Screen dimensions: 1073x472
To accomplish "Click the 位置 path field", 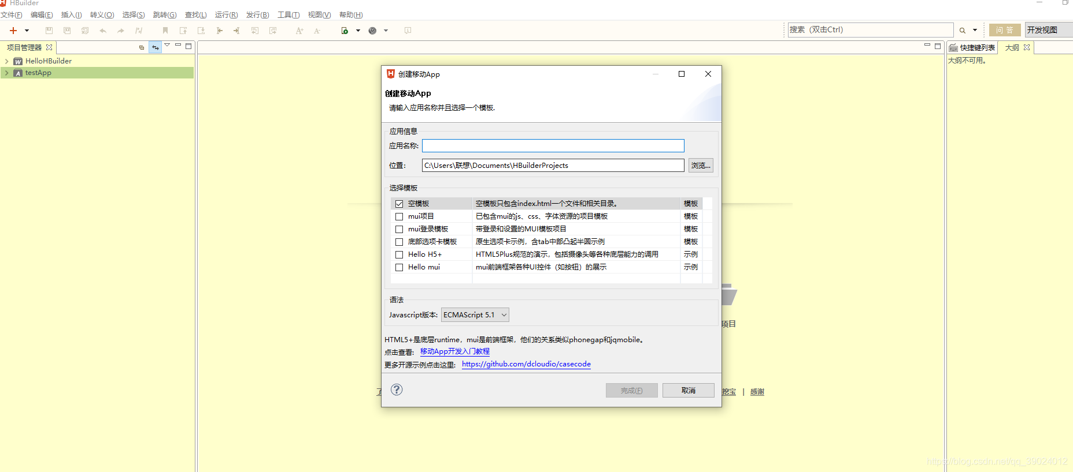I will 553,165.
